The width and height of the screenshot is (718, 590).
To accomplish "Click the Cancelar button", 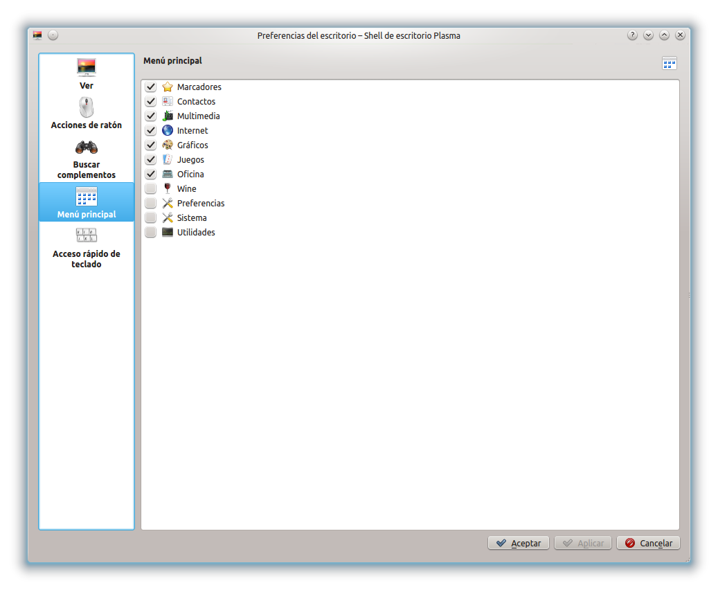I will coord(648,543).
